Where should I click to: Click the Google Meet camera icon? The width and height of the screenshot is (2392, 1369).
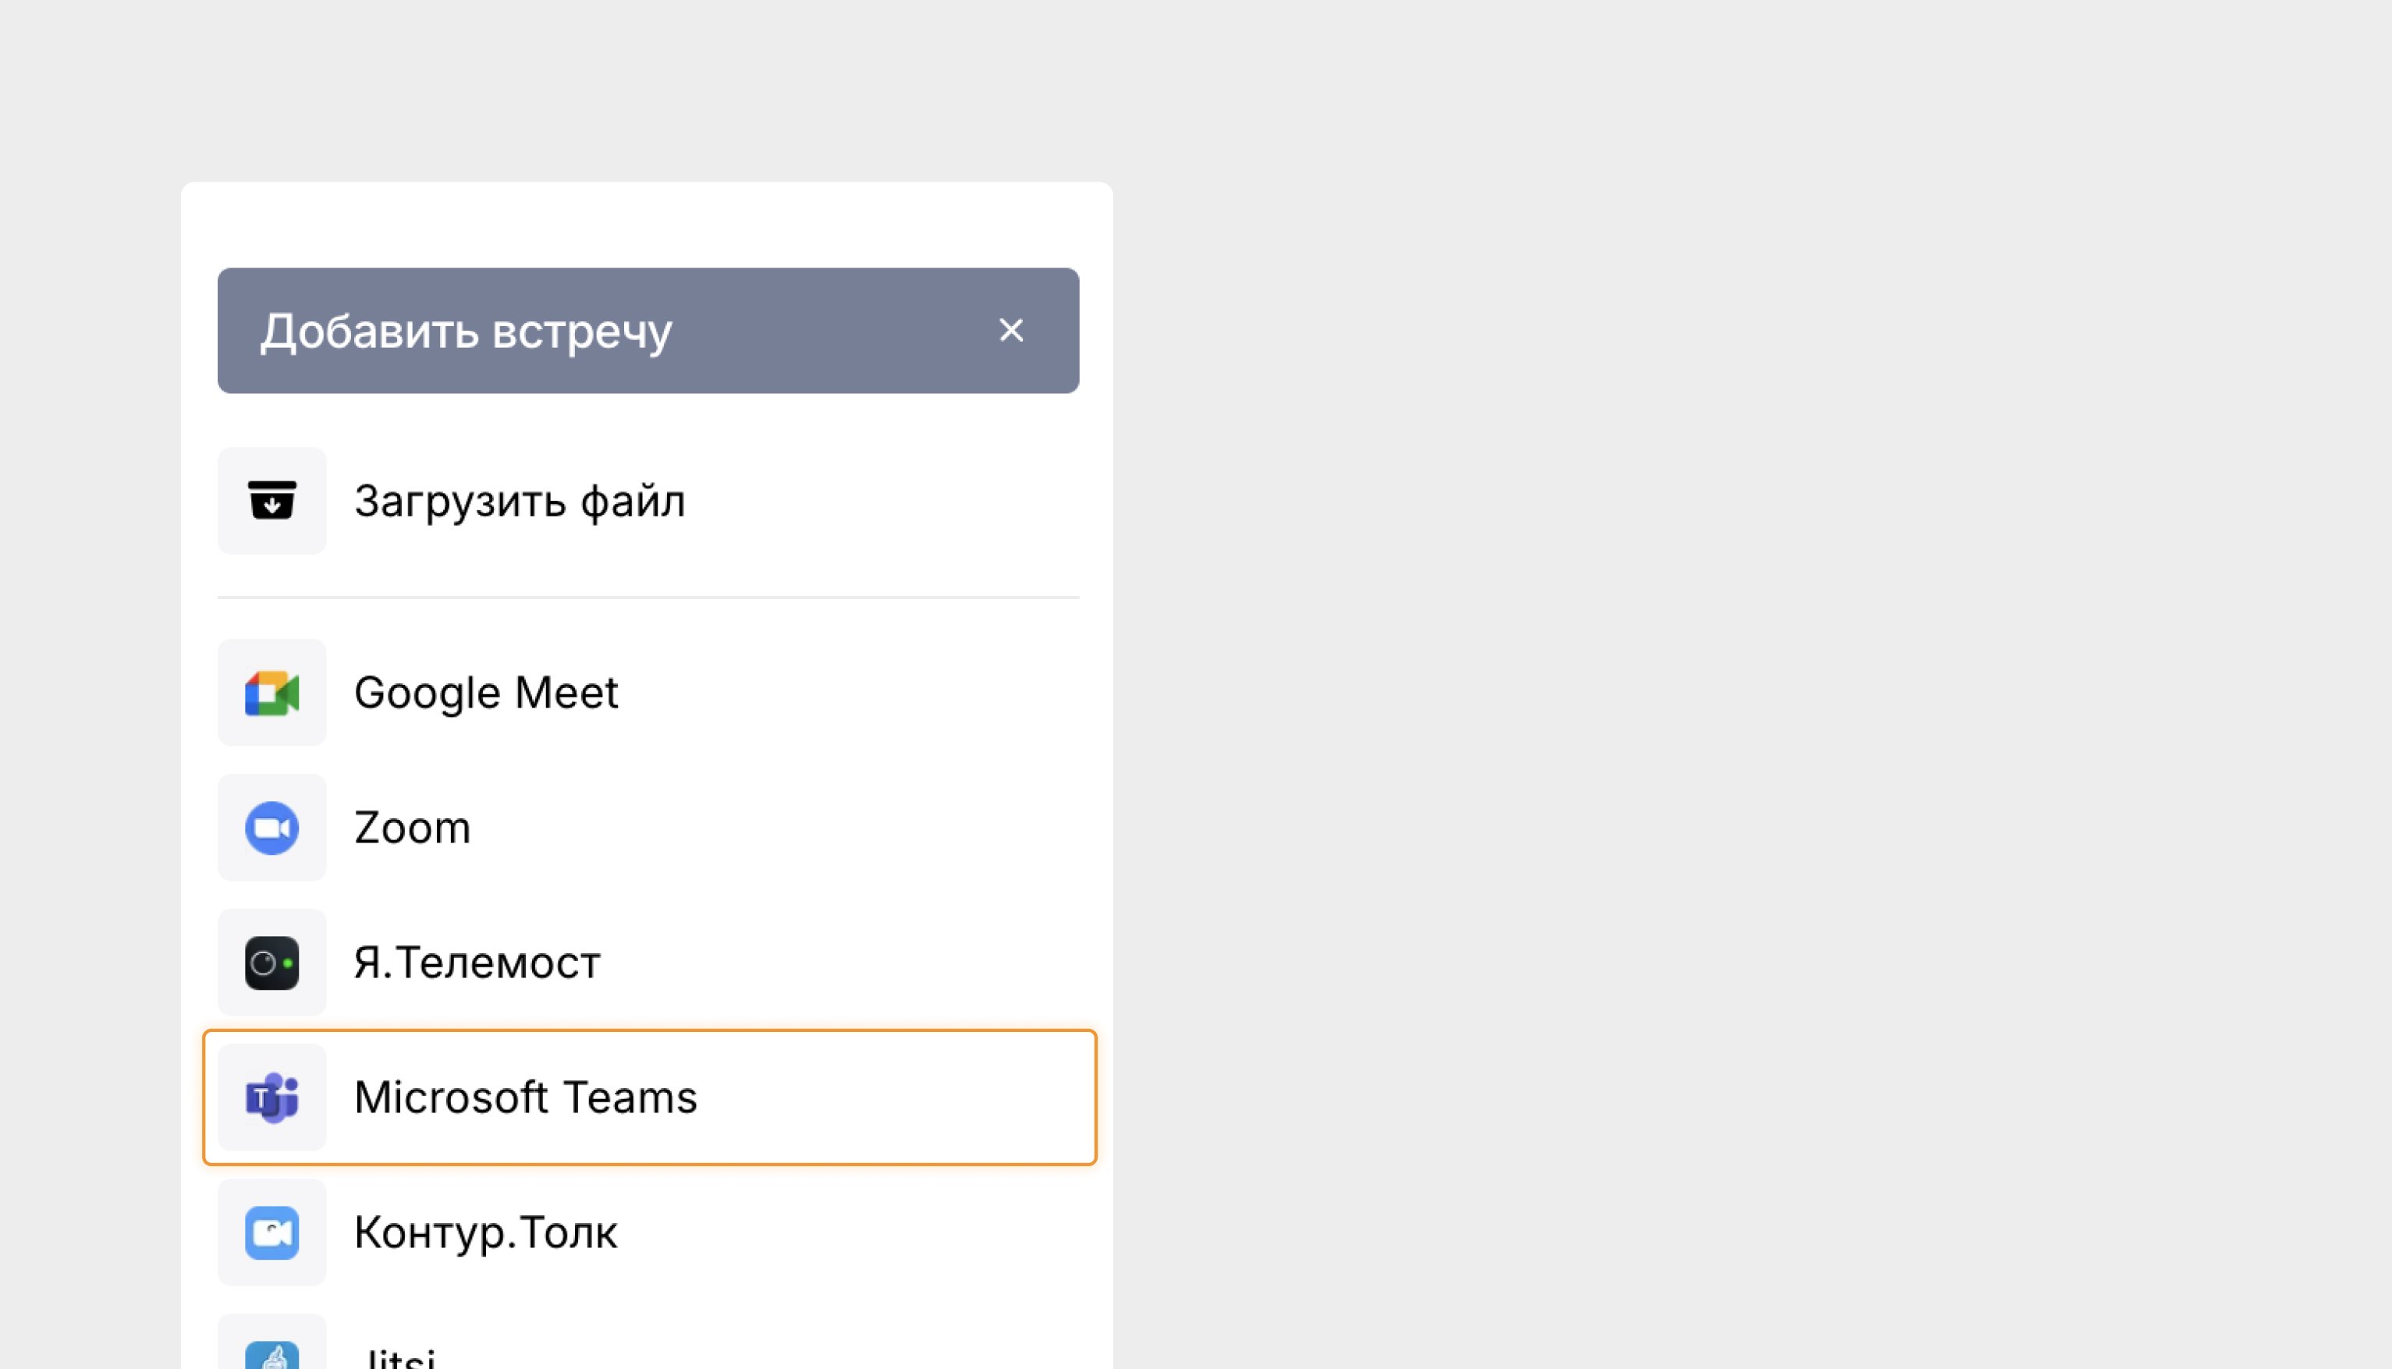271,693
